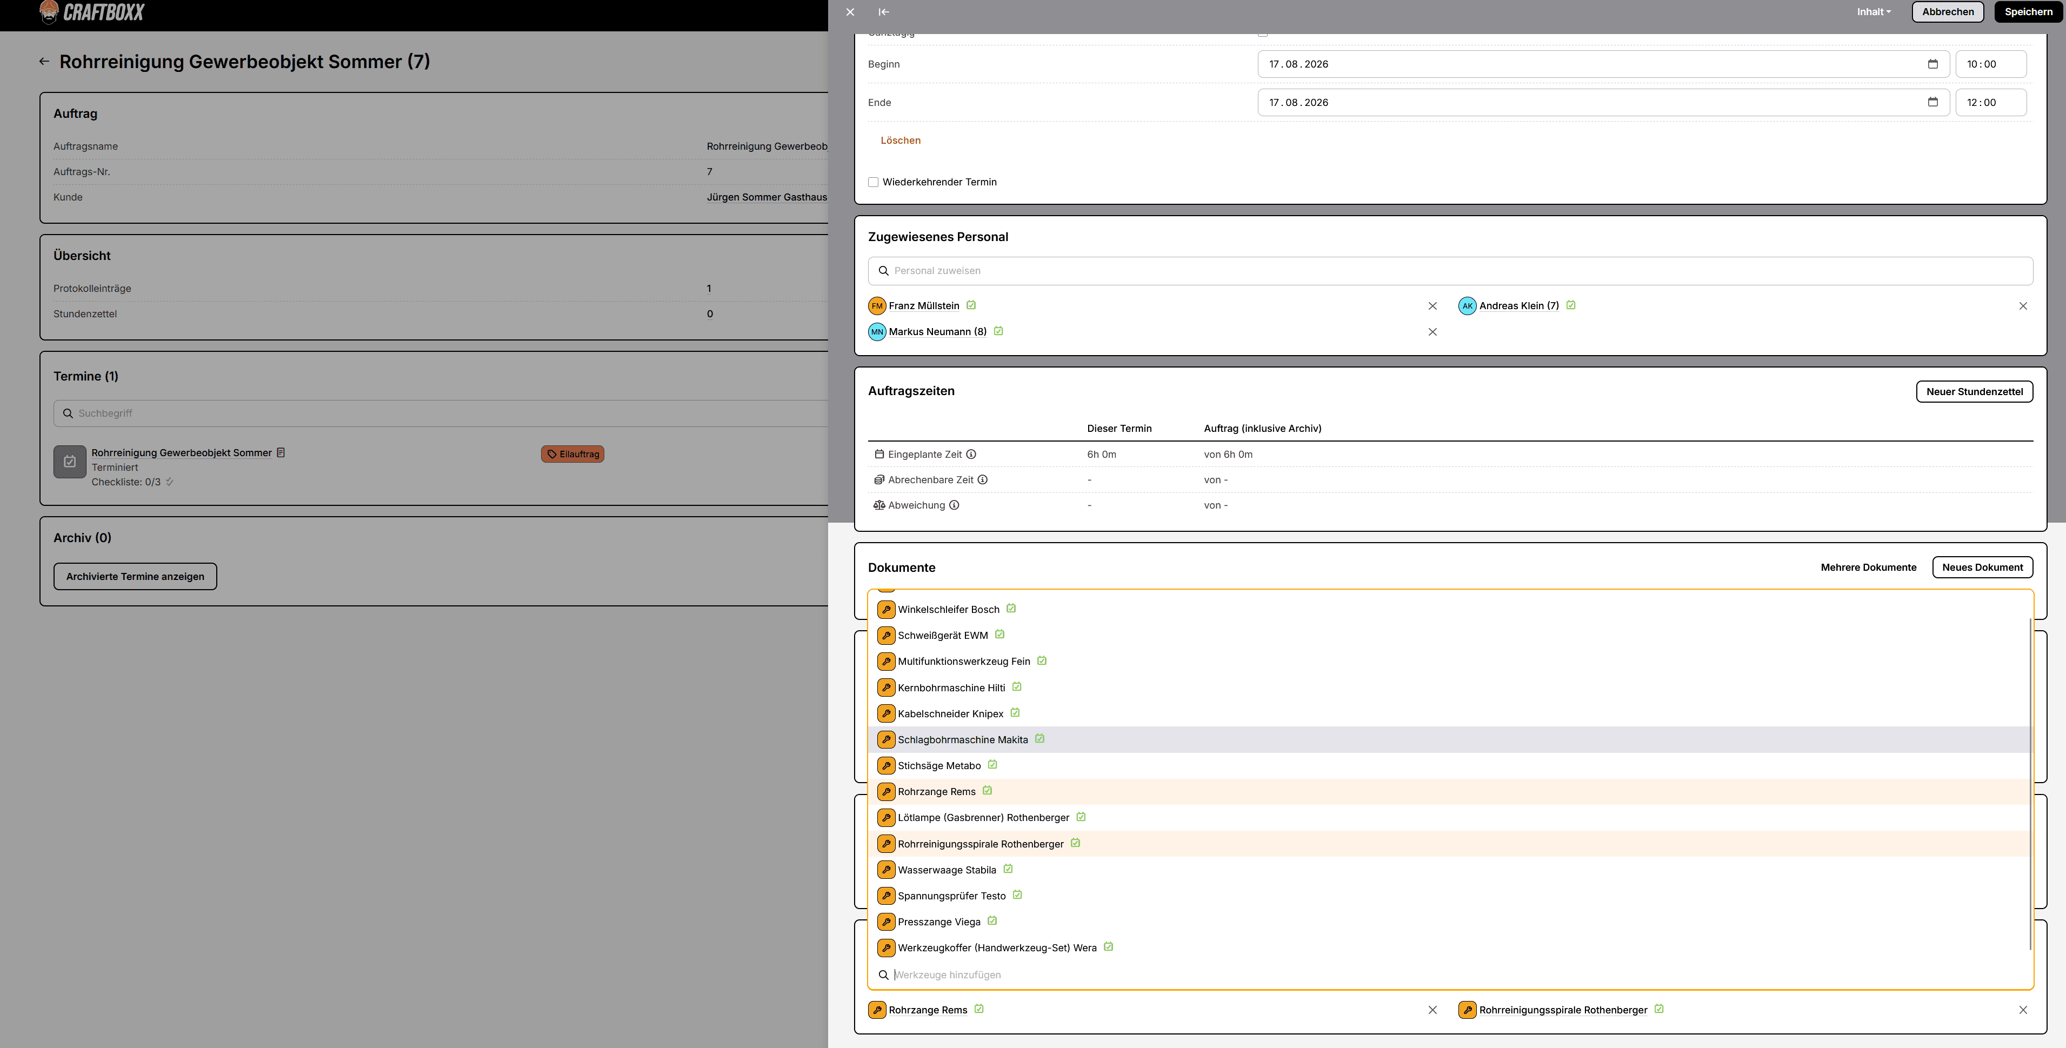Click the Suchbegriff search field in Termine
2066x1048 pixels.
[x=441, y=414]
